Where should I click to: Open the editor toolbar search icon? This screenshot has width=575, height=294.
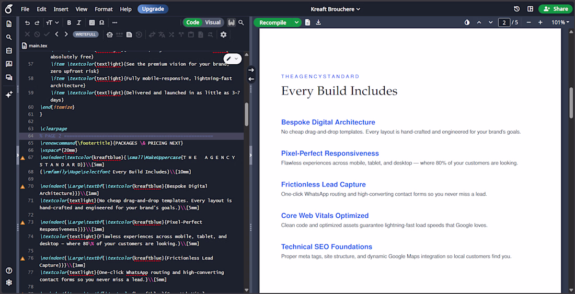tap(241, 22)
